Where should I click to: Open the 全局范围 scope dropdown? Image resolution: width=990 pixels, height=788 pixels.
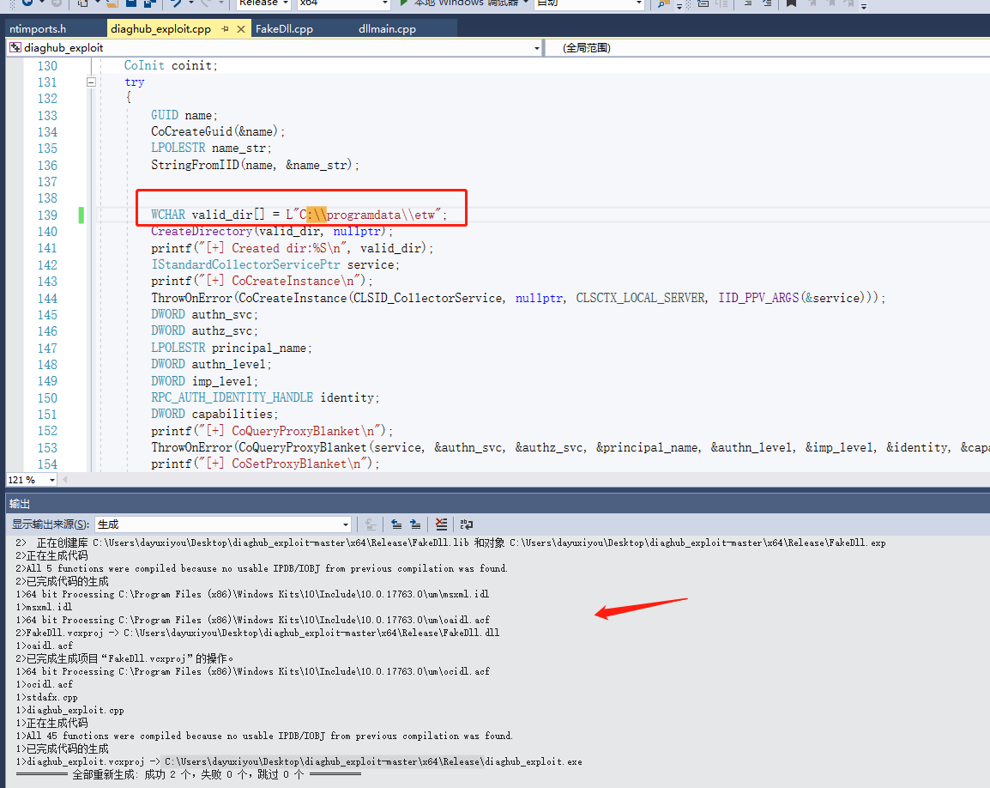click(767, 48)
